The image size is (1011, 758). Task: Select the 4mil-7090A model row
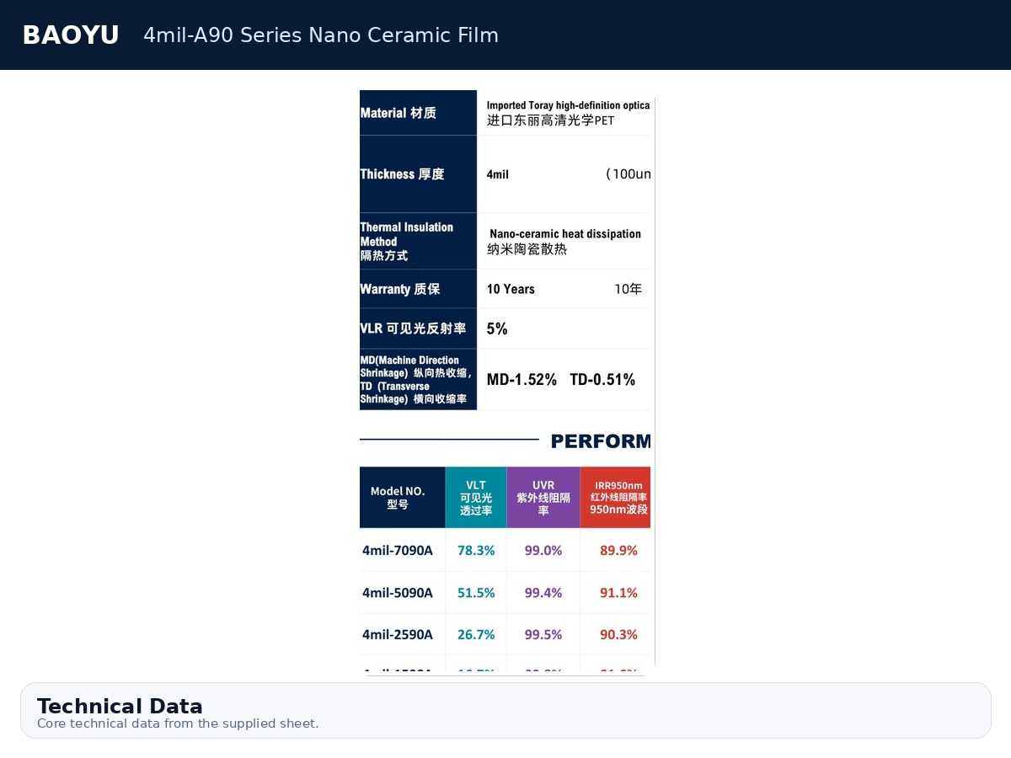[505, 550]
